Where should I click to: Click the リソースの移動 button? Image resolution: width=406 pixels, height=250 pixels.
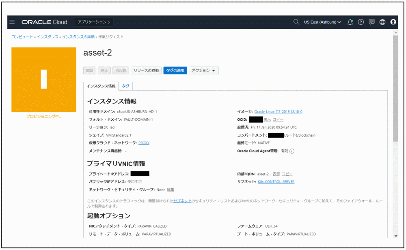[146, 71]
